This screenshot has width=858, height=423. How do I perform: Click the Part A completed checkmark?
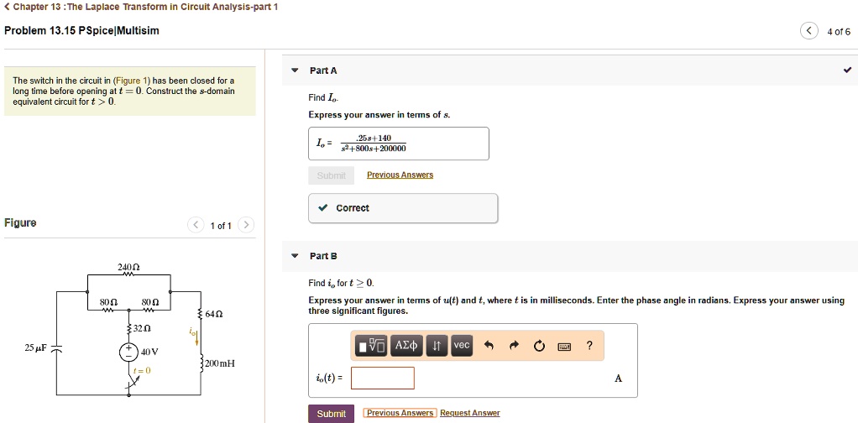point(848,70)
